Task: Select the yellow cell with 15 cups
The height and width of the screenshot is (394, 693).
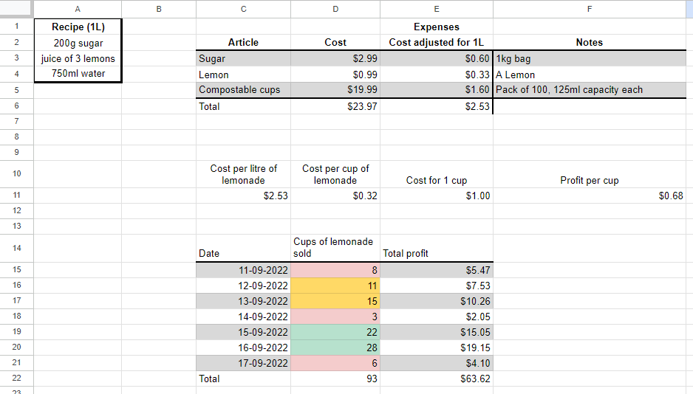Action: [x=335, y=301]
